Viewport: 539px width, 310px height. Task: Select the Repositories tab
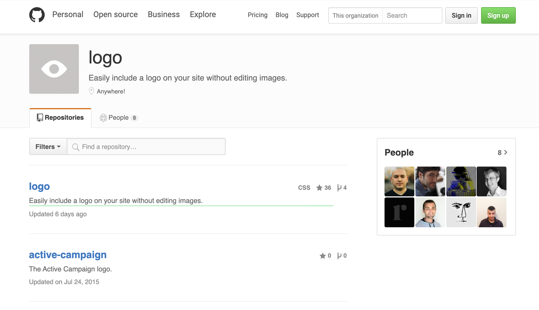60,118
